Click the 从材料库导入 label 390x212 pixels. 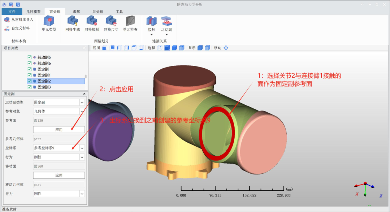coord(22,20)
